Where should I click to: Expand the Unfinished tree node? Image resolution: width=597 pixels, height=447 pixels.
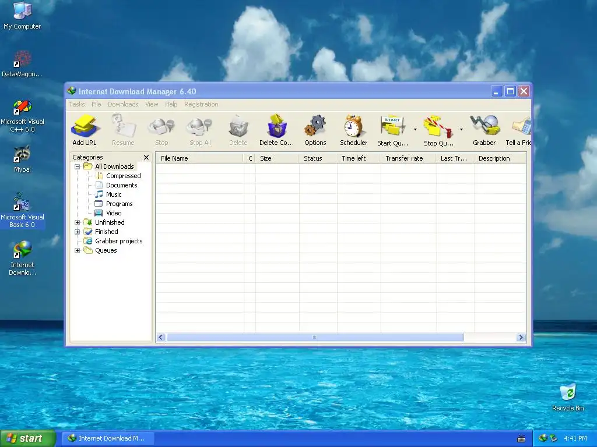click(78, 222)
